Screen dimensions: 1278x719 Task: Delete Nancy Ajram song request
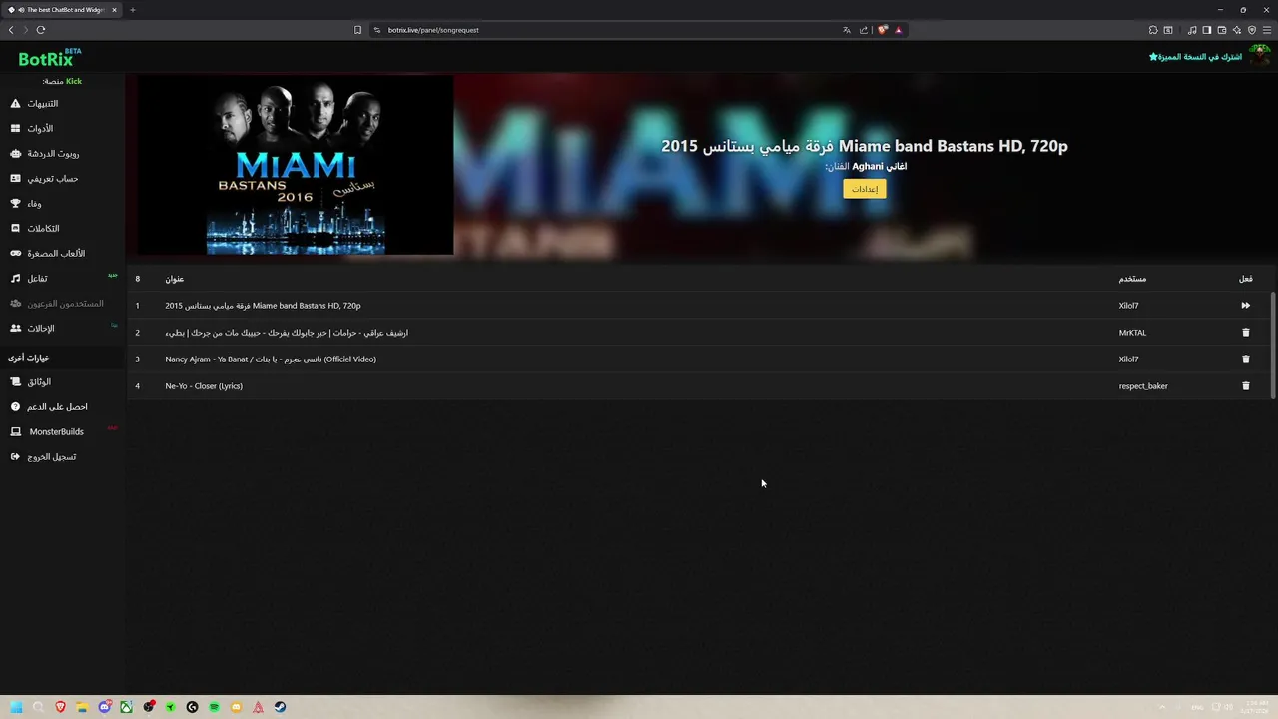tap(1245, 359)
